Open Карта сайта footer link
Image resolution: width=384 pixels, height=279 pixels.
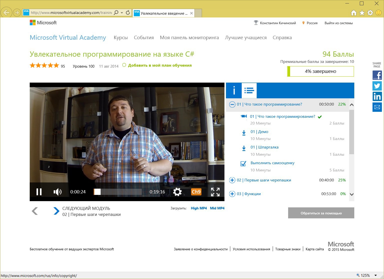[x=315, y=249]
